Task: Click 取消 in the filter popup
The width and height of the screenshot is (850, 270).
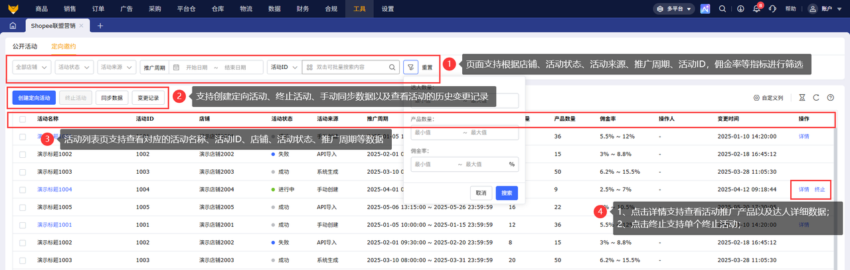Action: (480, 193)
